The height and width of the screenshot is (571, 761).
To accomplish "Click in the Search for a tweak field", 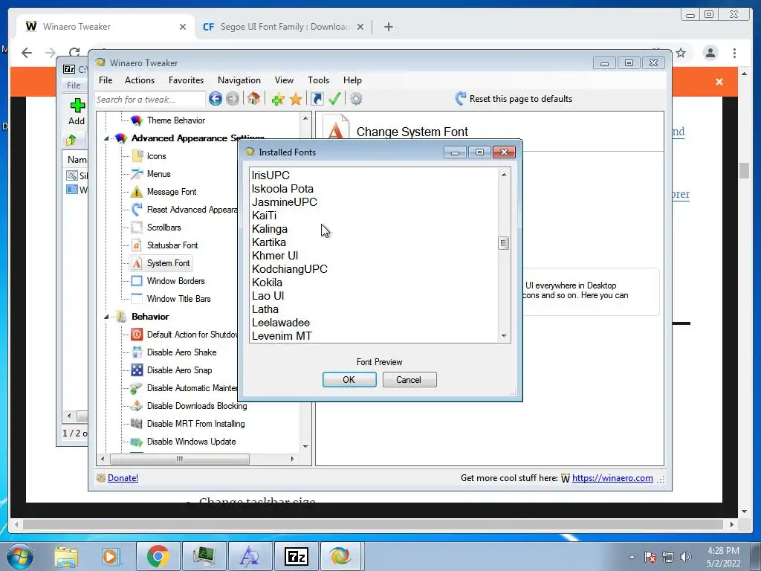I will coord(150,100).
